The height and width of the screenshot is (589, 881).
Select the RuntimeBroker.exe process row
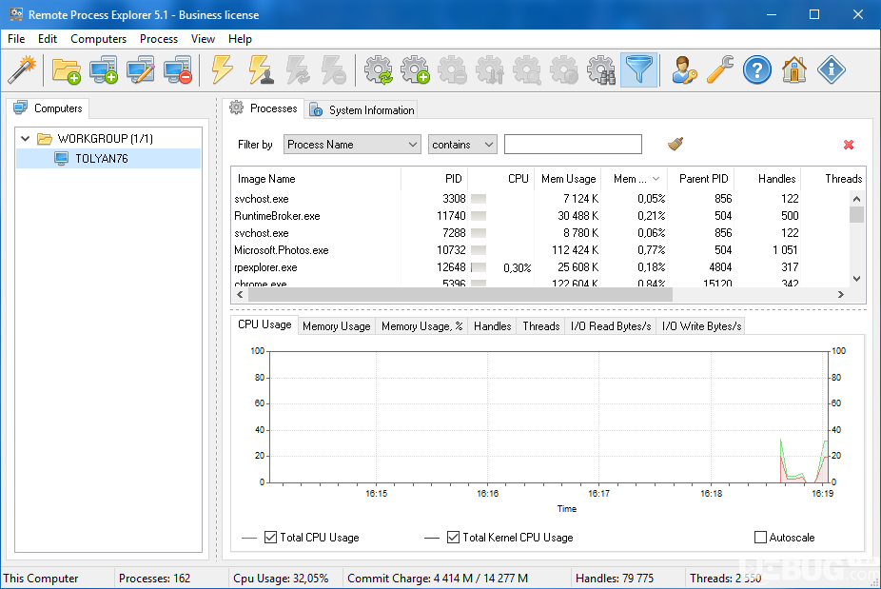pyautogui.click(x=539, y=216)
